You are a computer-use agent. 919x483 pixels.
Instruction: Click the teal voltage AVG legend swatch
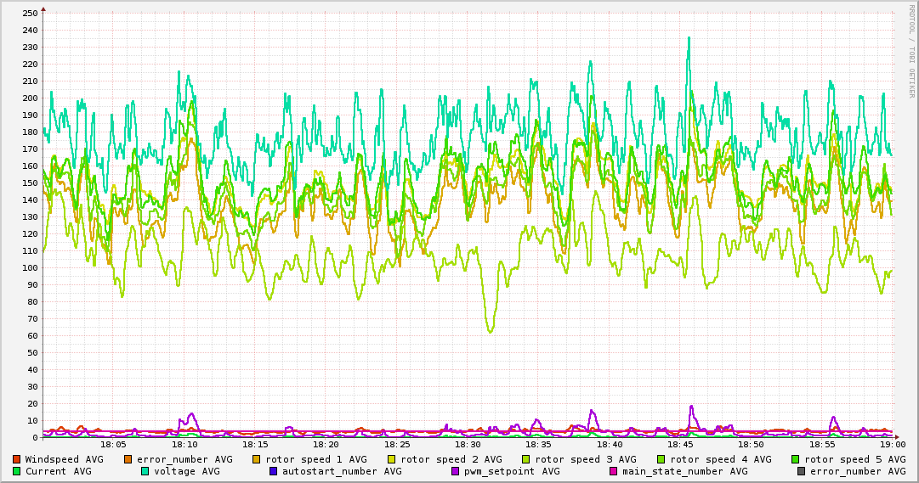tap(145, 471)
